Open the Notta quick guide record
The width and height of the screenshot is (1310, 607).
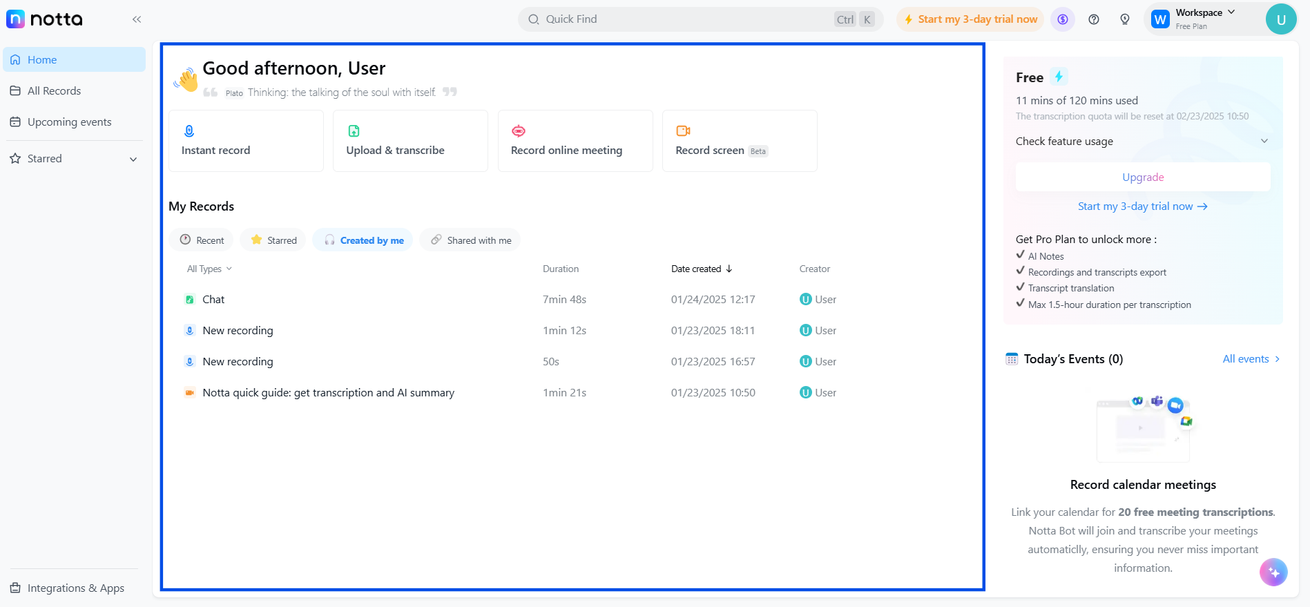pos(328,393)
